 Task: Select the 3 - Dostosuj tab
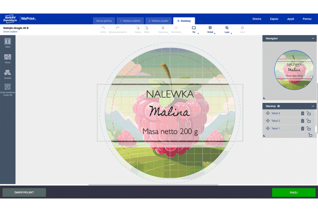pyautogui.click(x=184, y=21)
